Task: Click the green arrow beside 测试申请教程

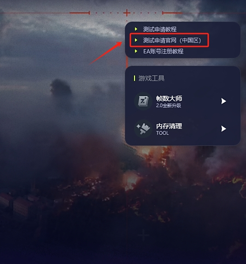Action: tap(136, 29)
